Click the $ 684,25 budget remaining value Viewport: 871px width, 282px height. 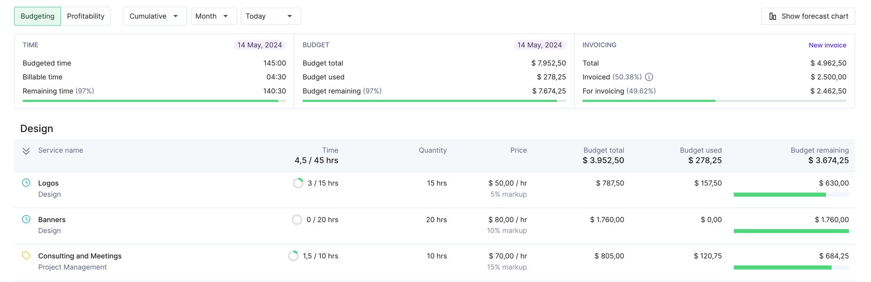tap(834, 256)
